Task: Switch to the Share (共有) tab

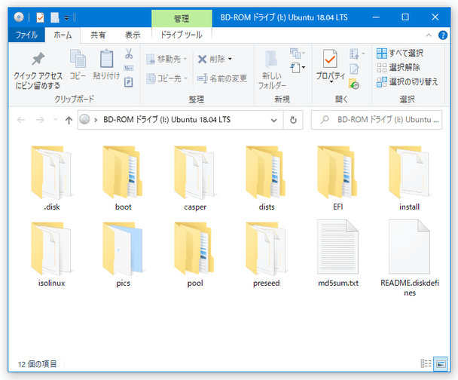Action: [x=98, y=35]
